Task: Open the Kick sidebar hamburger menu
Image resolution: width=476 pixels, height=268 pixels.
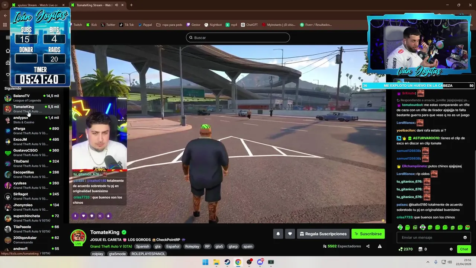Action: coord(8,38)
